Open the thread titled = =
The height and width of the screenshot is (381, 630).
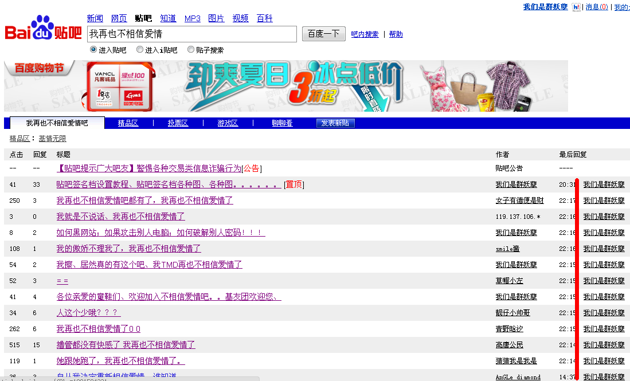[62, 281]
